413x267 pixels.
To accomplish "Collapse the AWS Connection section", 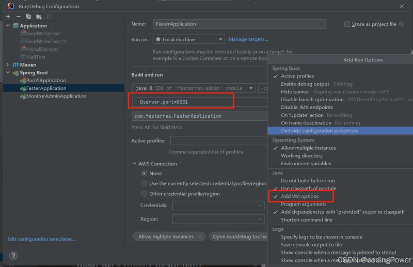I will 135,164.
